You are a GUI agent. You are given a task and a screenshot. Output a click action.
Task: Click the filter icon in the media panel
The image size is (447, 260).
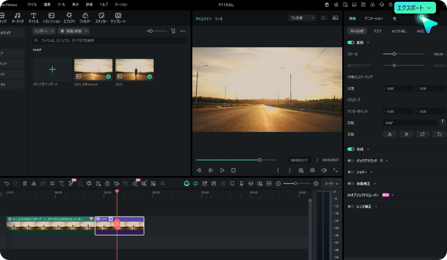[x=173, y=30]
